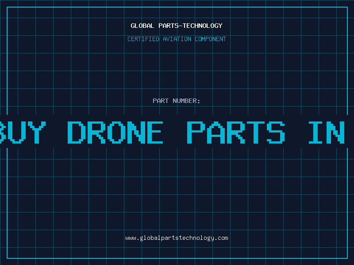This screenshot has width=354, height=265.
Task: Select the large word IN in banner
Action: click(327, 132)
